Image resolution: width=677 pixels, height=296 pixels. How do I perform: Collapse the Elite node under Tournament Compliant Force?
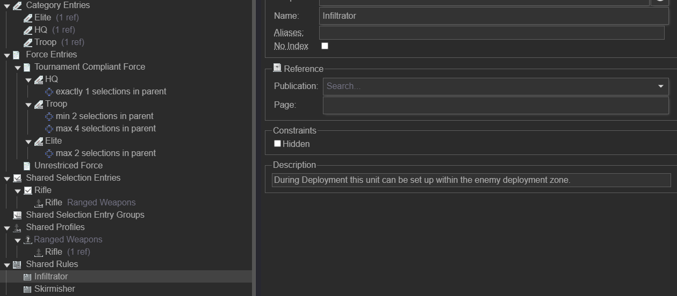29,142
